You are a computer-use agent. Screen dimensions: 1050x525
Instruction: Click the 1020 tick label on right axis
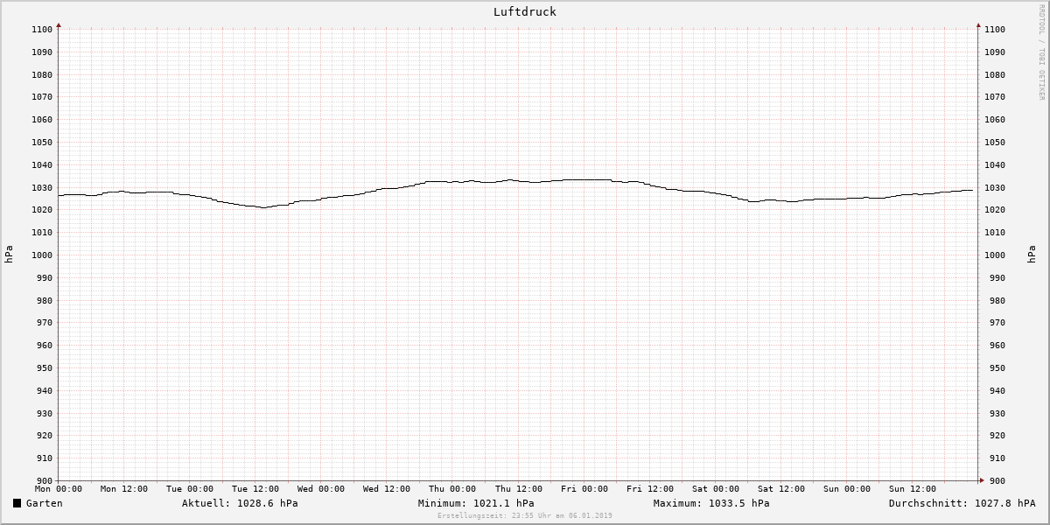(x=995, y=210)
